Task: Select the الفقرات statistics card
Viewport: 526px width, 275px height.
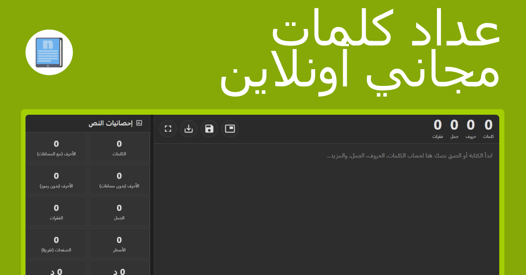Action: (56, 211)
